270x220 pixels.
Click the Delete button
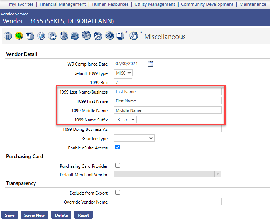[61, 215]
